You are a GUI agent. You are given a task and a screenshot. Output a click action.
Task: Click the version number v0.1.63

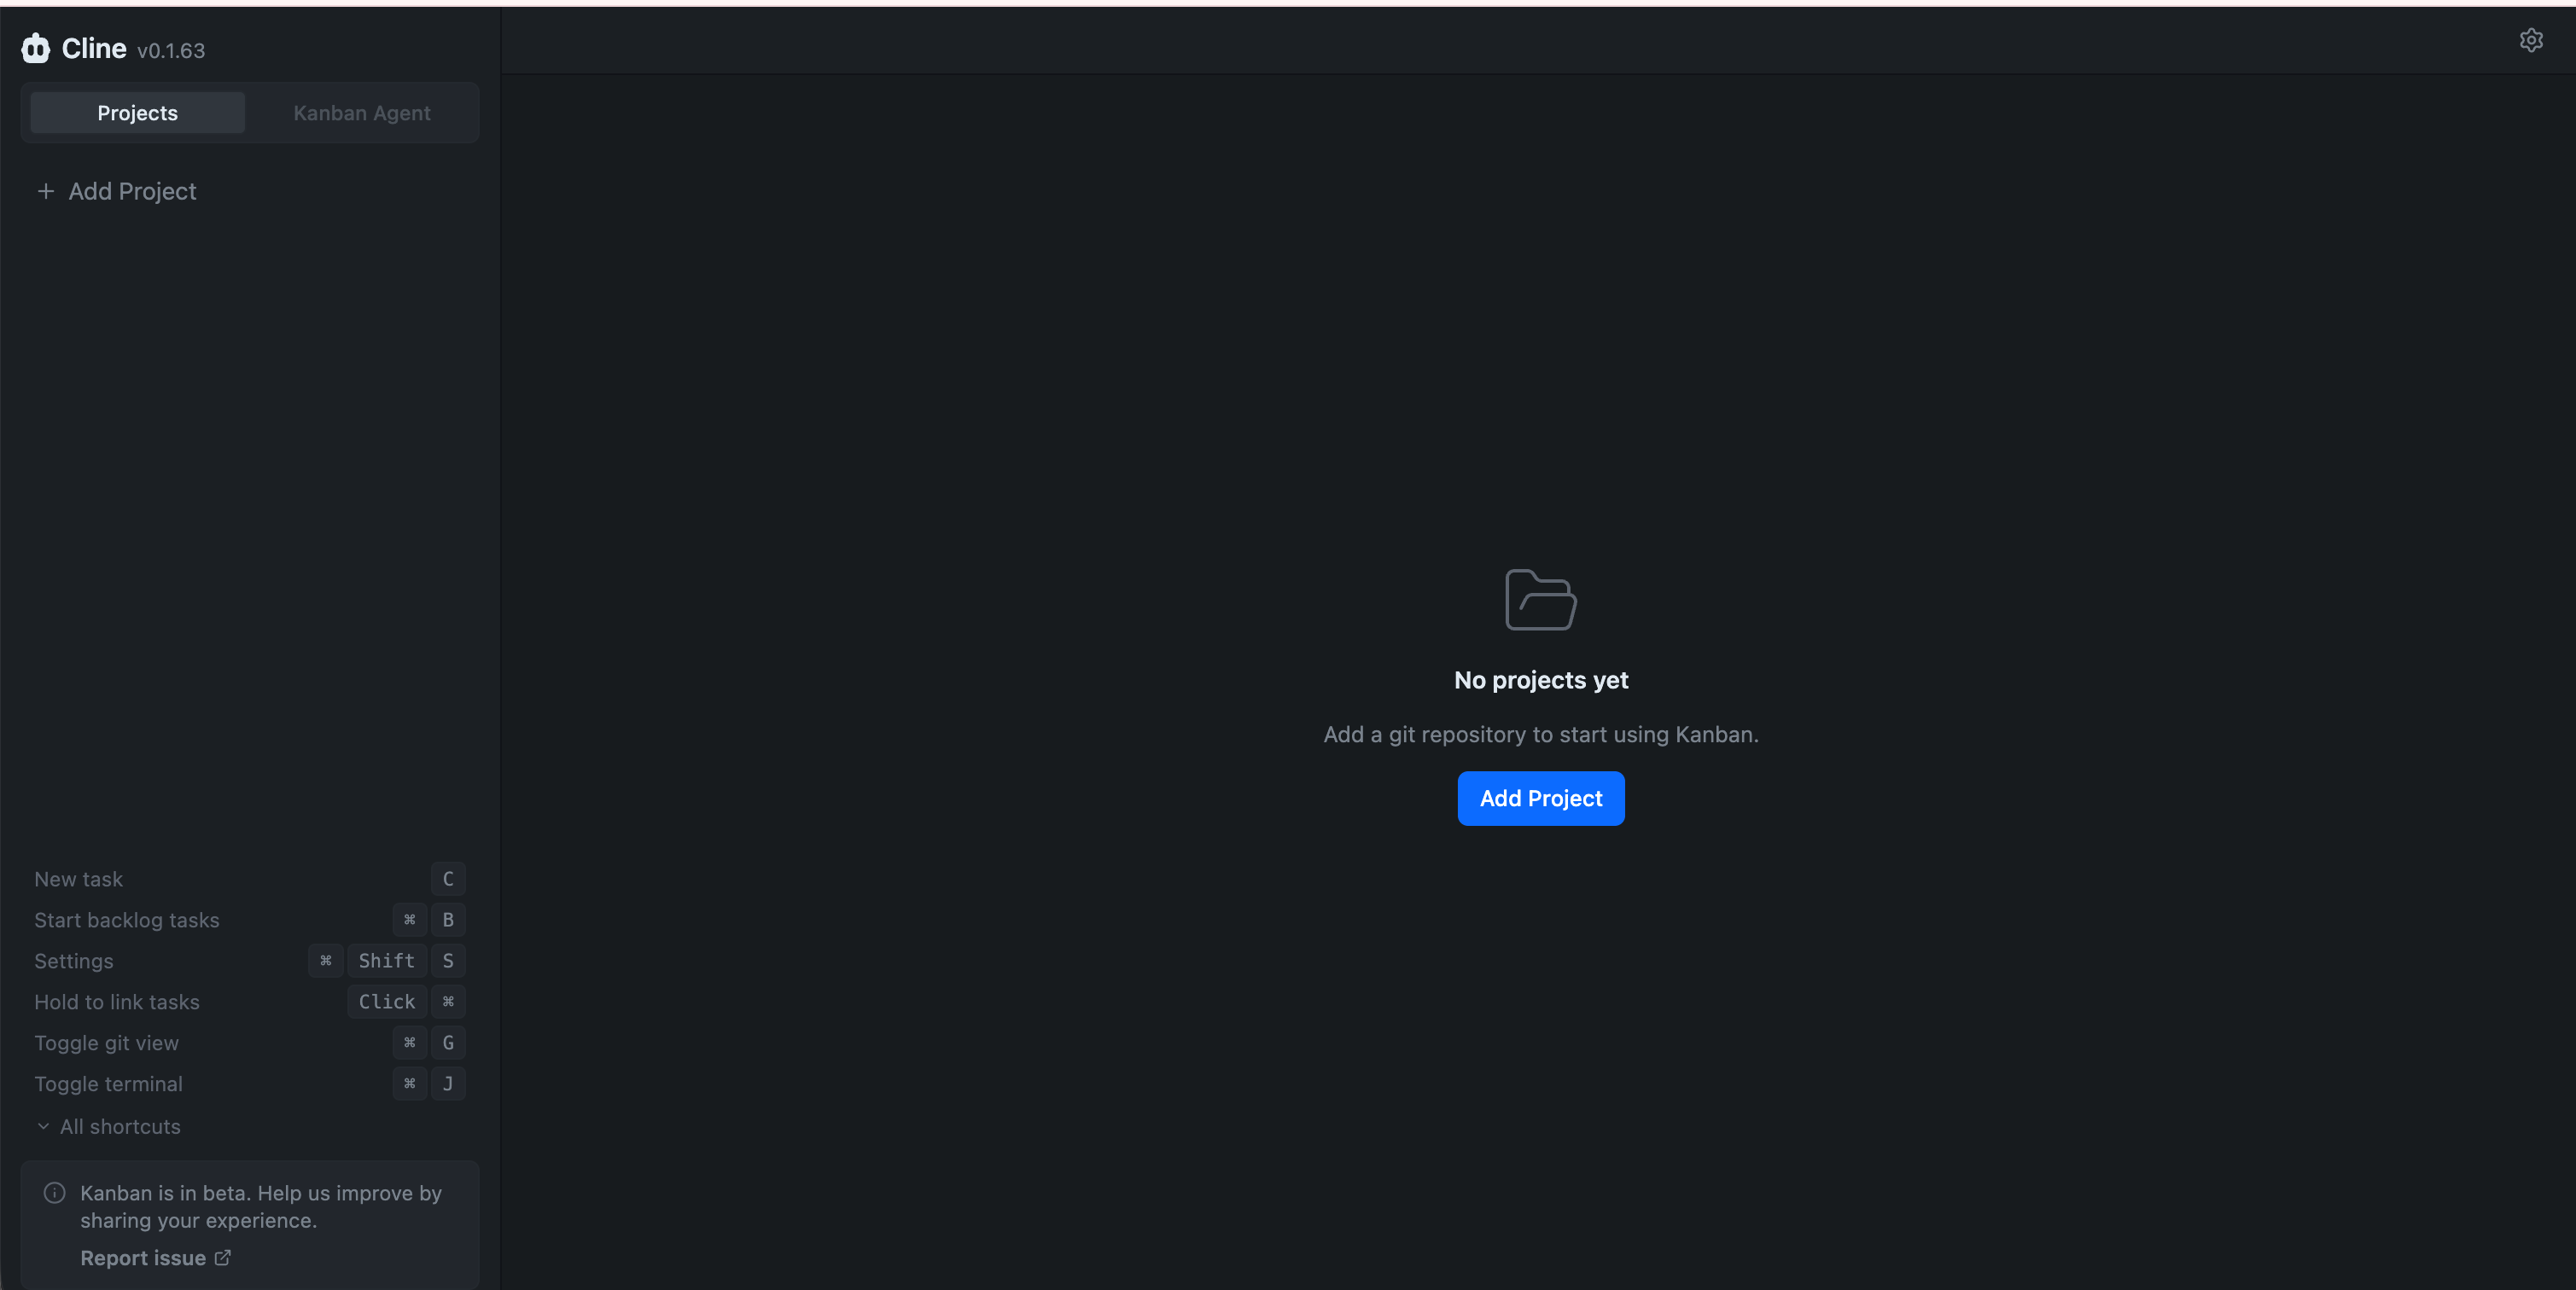[x=171, y=51]
